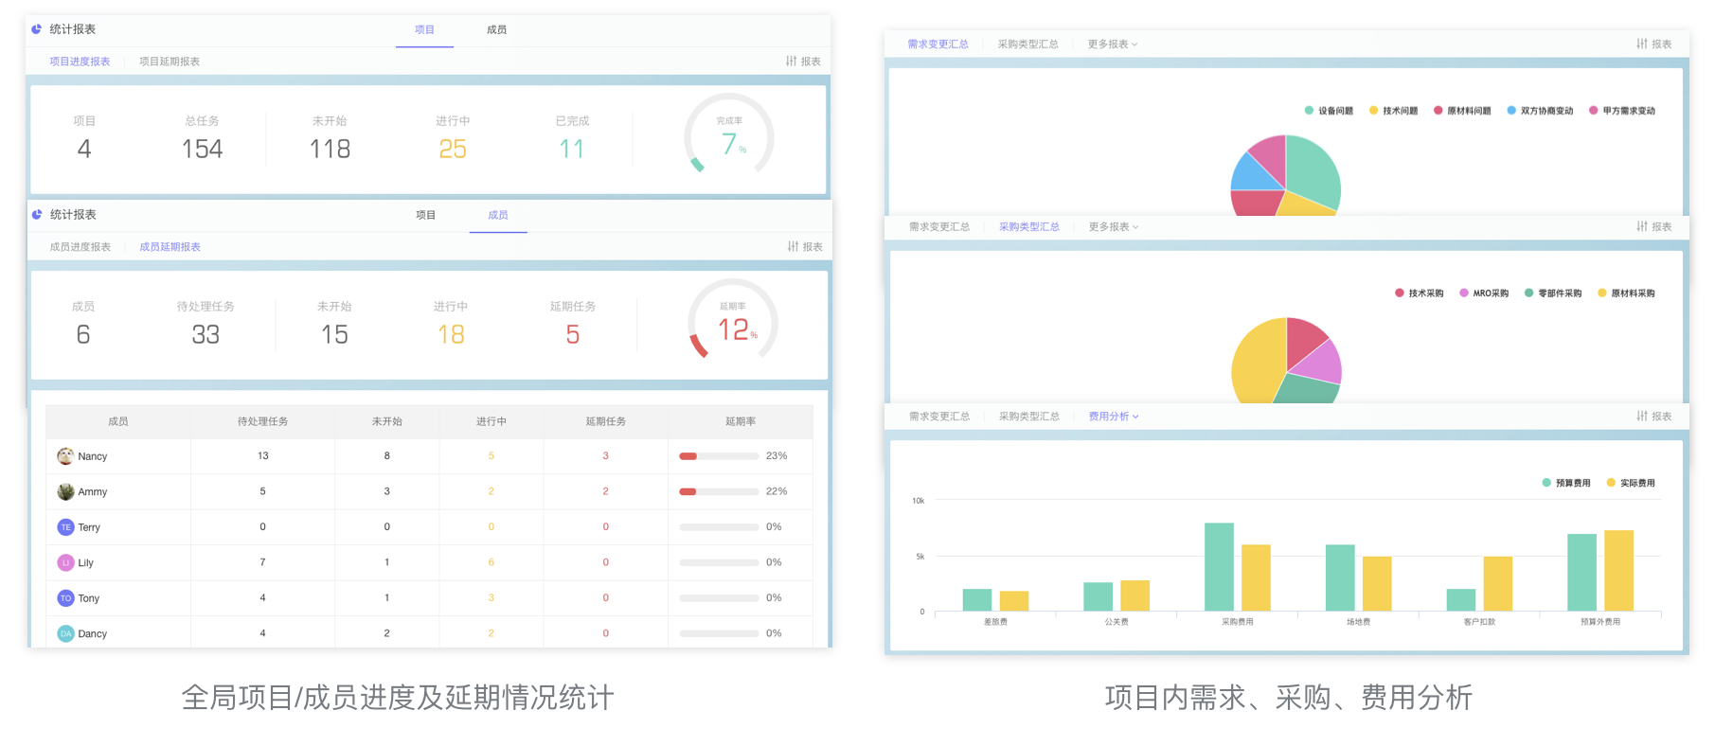The image size is (1733, 746).
Task: Click Lily's avatar badge
Action: pos(65,562)
